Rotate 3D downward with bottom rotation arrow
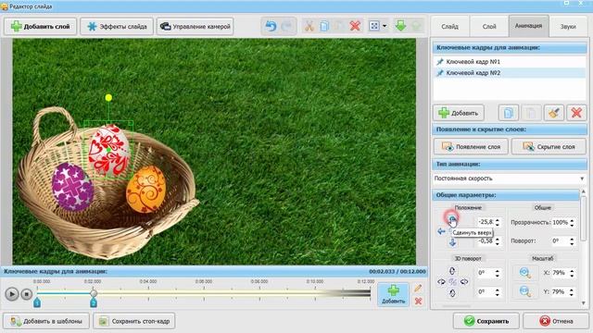This screenshot has height=333, width=593. [452, 293]
